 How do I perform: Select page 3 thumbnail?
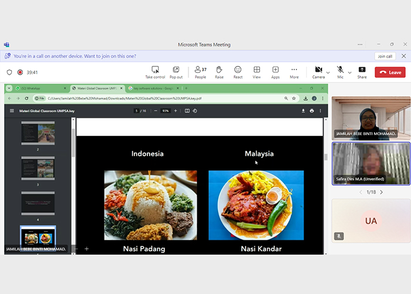[x=38, y=168]
